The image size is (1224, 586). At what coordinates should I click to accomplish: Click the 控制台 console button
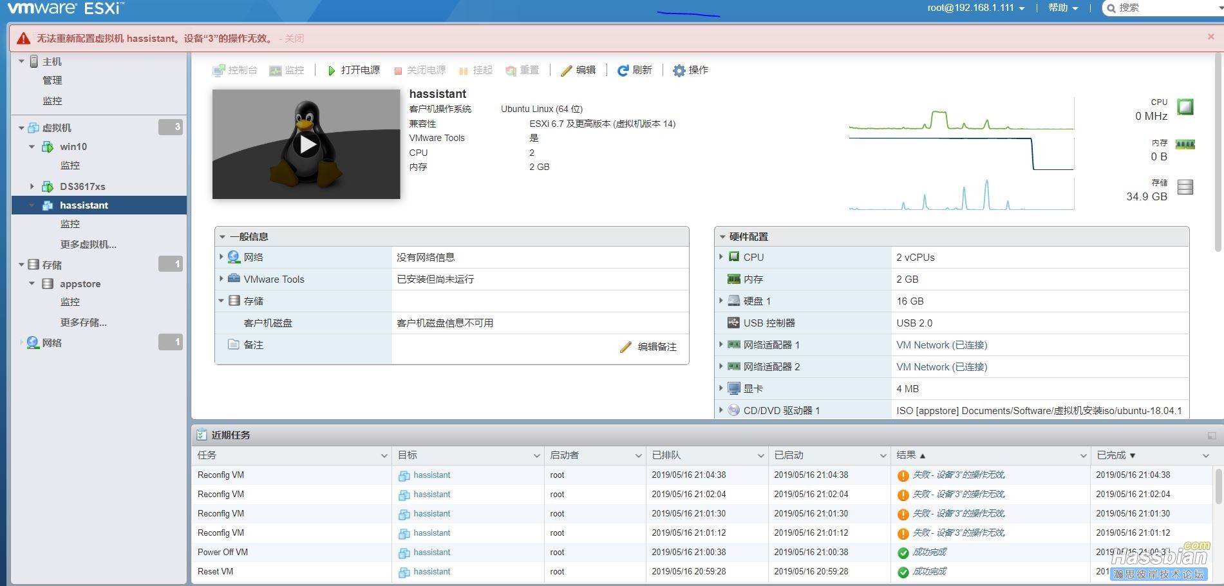235,70
